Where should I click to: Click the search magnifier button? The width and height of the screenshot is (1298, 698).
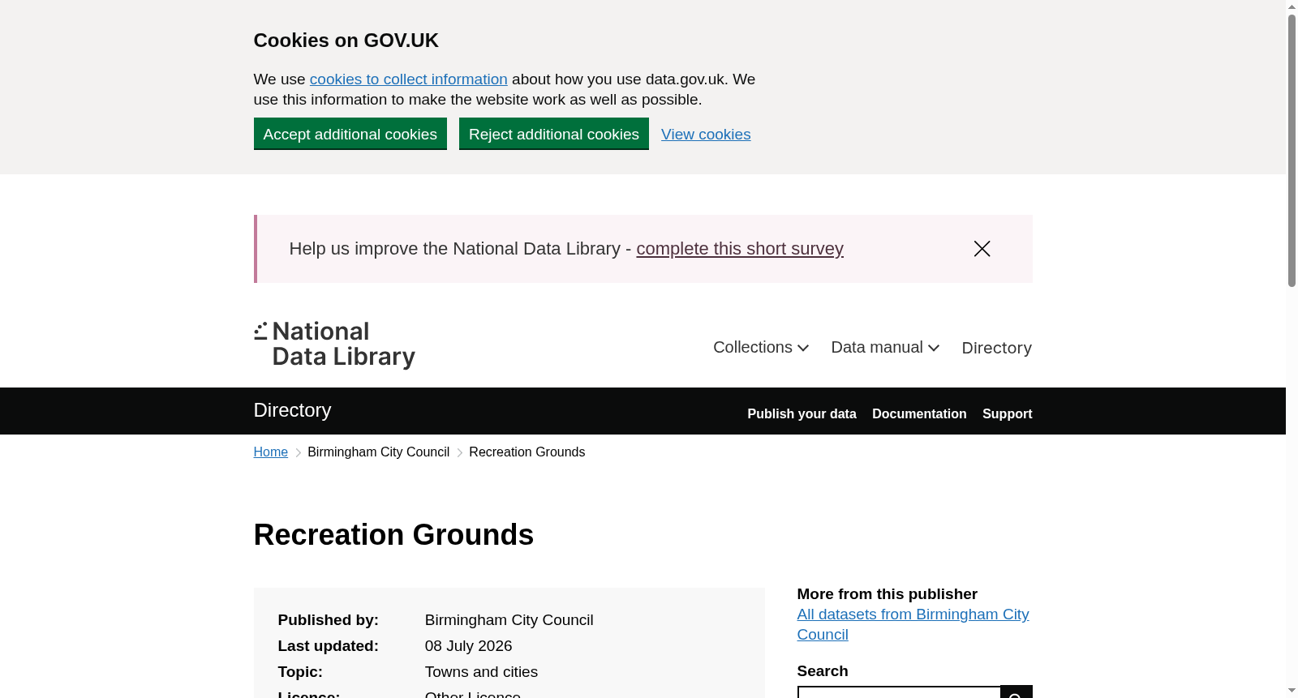click(1016, 692)
